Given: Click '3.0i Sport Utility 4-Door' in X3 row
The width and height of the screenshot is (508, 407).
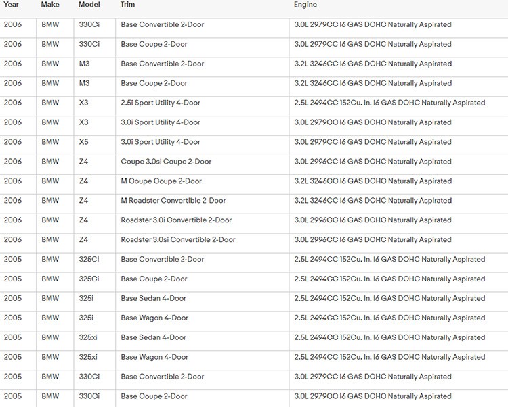Looking at the screenshot, I should (x=161, y=122).
